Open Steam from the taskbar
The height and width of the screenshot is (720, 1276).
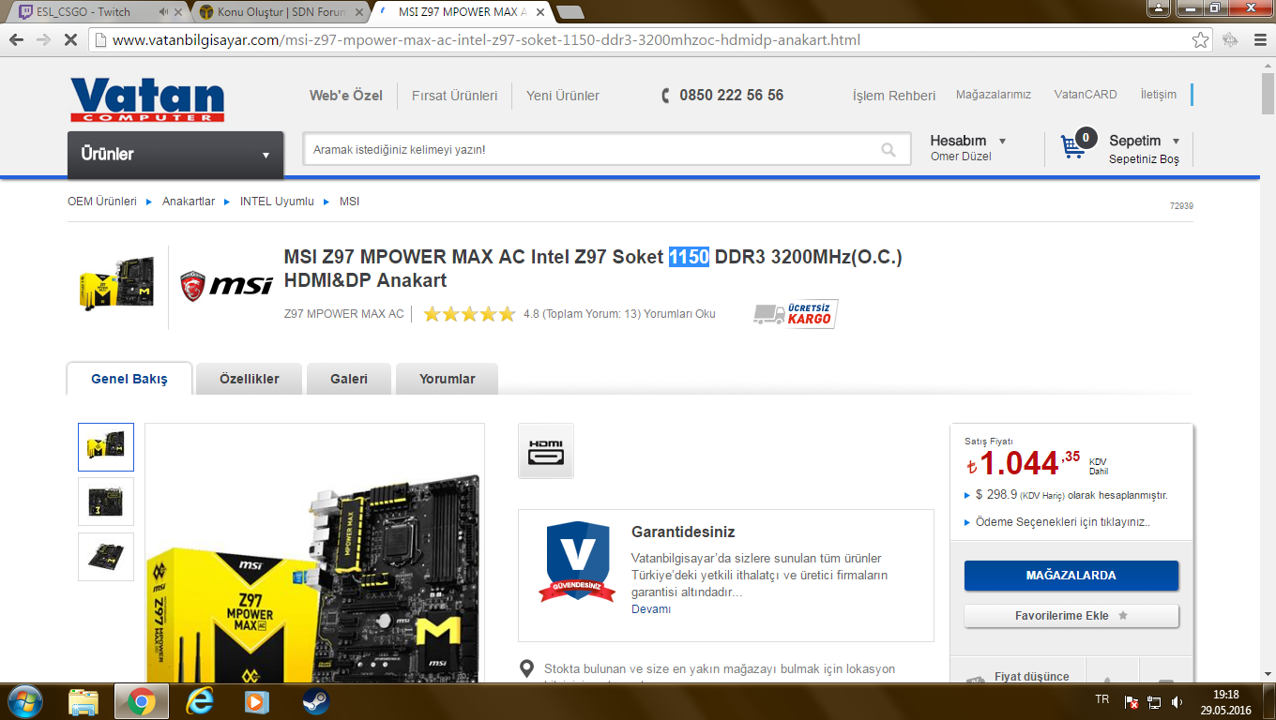pos(315,701)
